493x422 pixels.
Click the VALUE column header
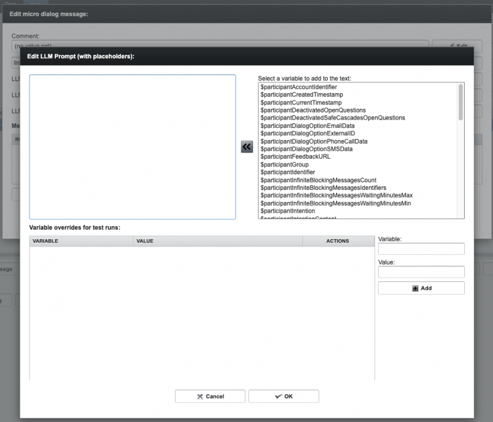pyautogui.click(x=218, y=241)
